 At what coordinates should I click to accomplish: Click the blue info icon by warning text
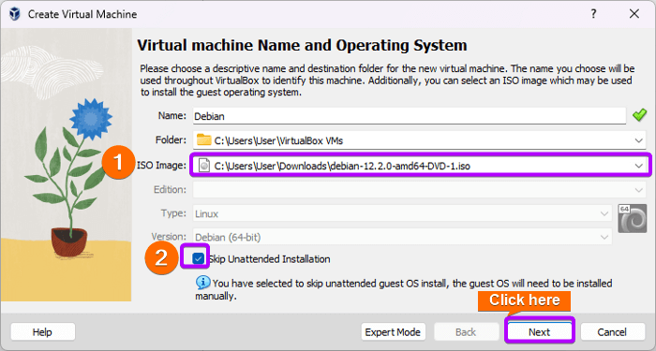(x=203, y=283)
